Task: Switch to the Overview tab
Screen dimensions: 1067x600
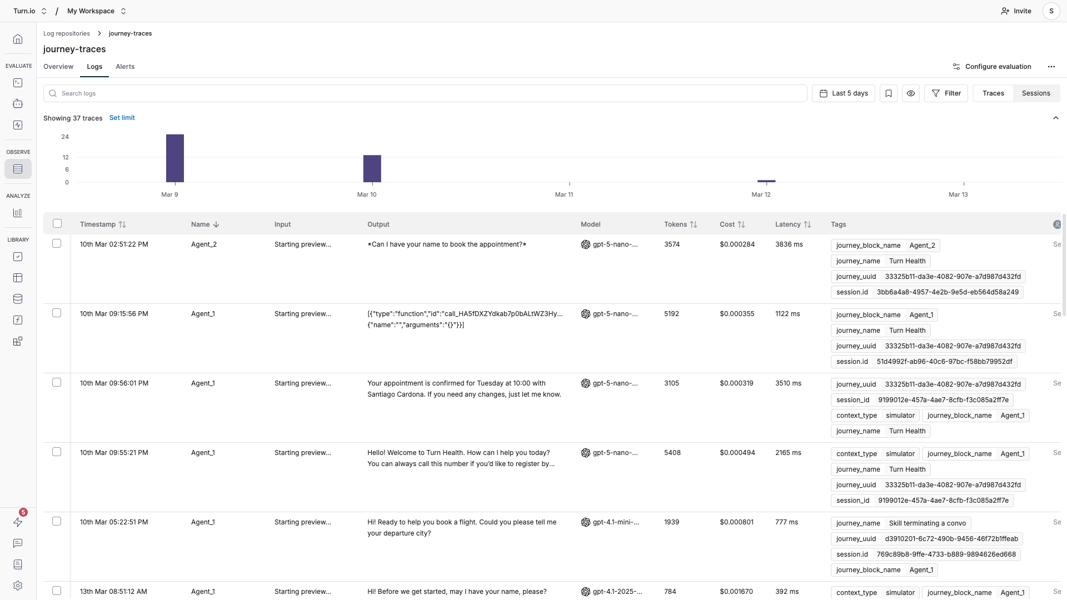Action: [58, 67]
